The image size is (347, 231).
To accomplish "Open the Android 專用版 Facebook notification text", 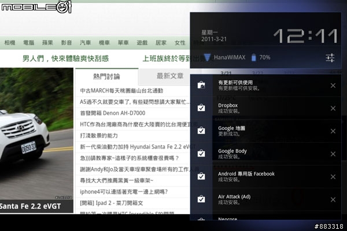I will (x=246, y=176).
